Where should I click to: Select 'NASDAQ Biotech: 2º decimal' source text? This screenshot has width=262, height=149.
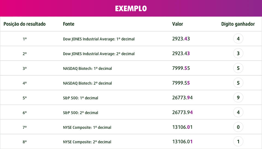(x=87, y=83)
